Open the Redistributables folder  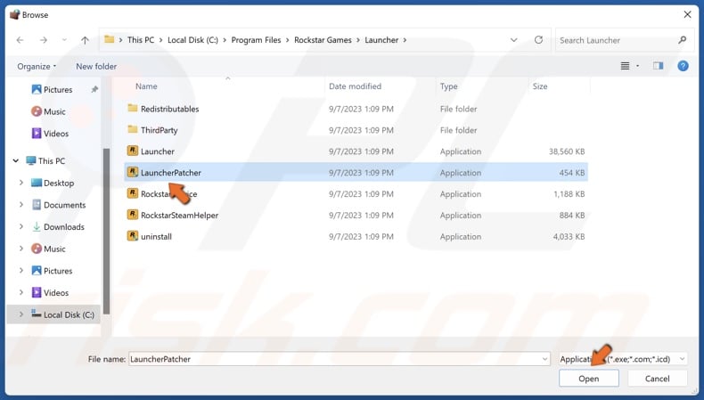pyautogui.click(x=169, y=109)
